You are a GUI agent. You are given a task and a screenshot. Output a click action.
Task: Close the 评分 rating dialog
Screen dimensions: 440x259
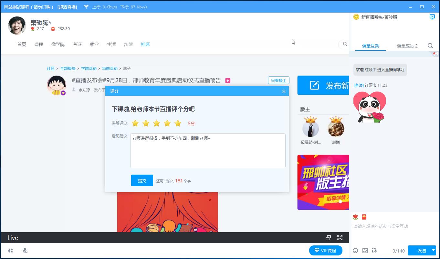284,92
